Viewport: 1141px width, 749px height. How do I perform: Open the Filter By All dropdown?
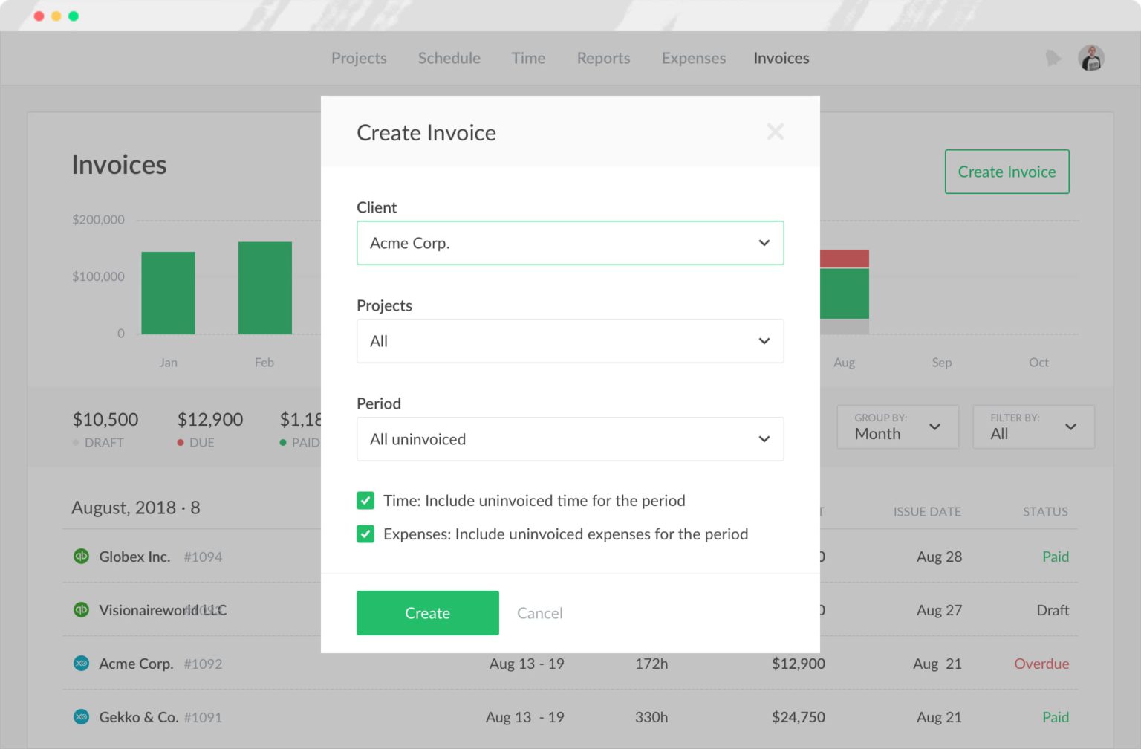coord(1033,427)
